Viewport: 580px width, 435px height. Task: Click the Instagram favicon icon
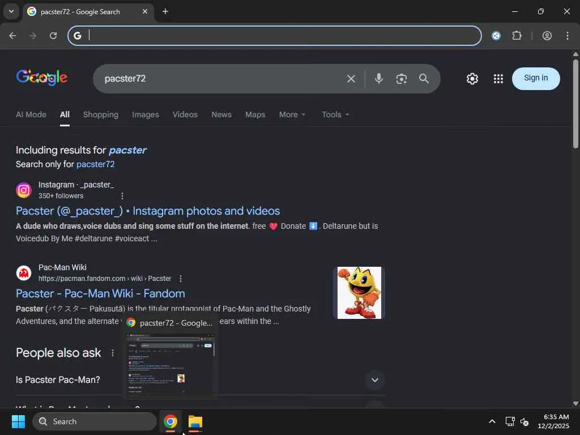[24, 190]
